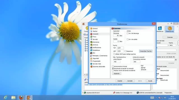The width and height of the screenshot is (179, 100).
Task: Open General preferences category
Action: click(95, 29)
